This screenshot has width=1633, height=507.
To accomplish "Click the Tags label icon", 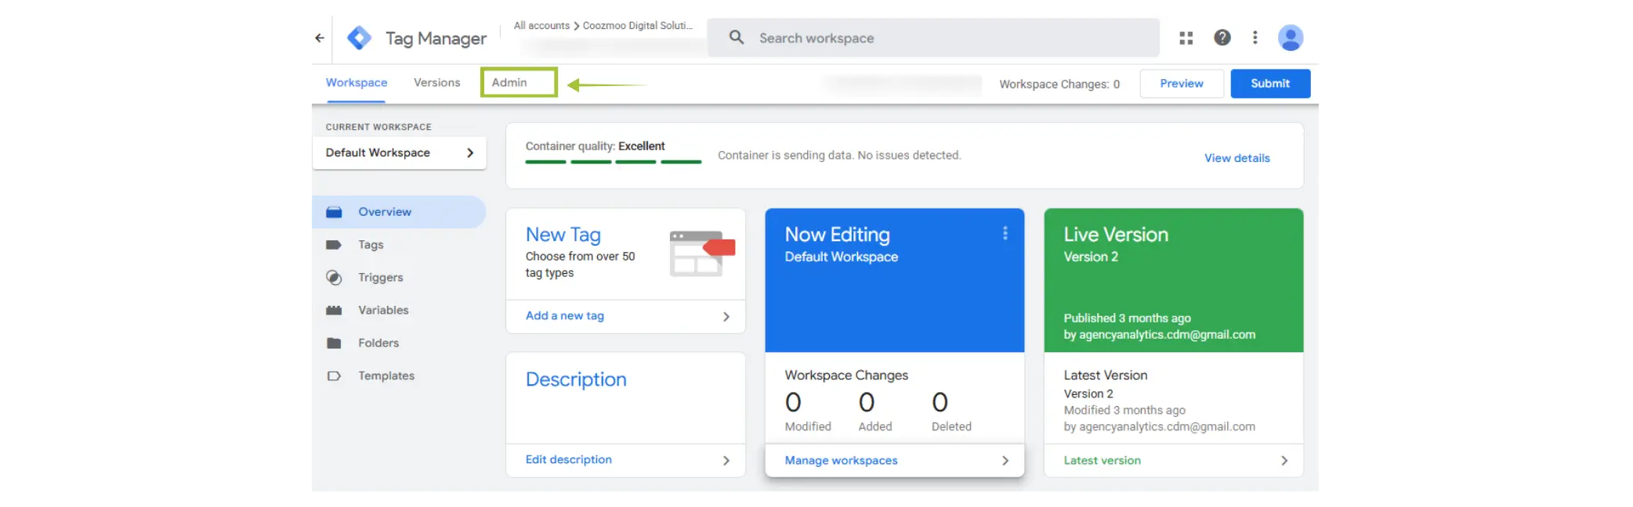I will 334,245.
